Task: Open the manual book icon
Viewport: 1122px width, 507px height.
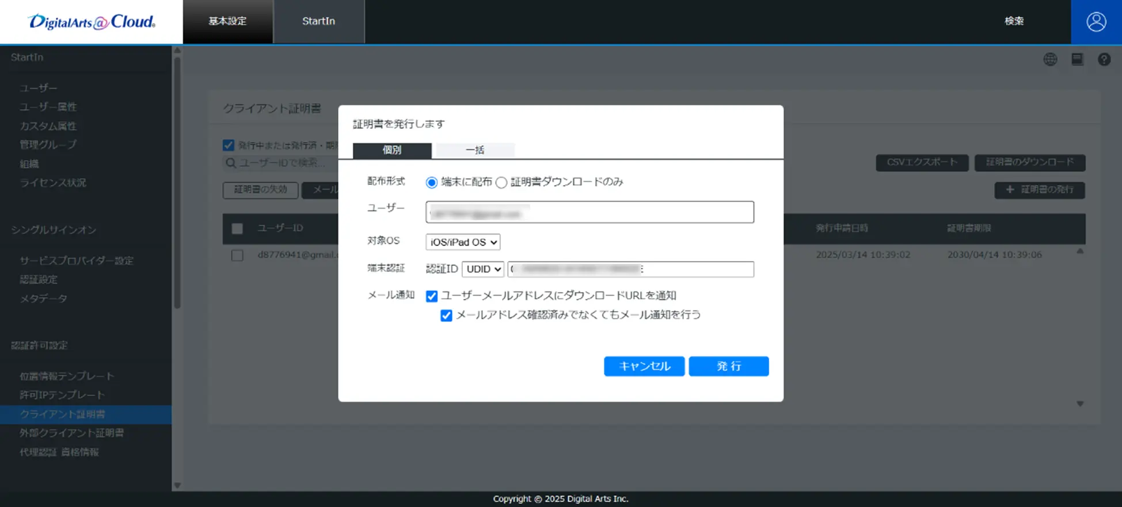Action: point(1077,59)
